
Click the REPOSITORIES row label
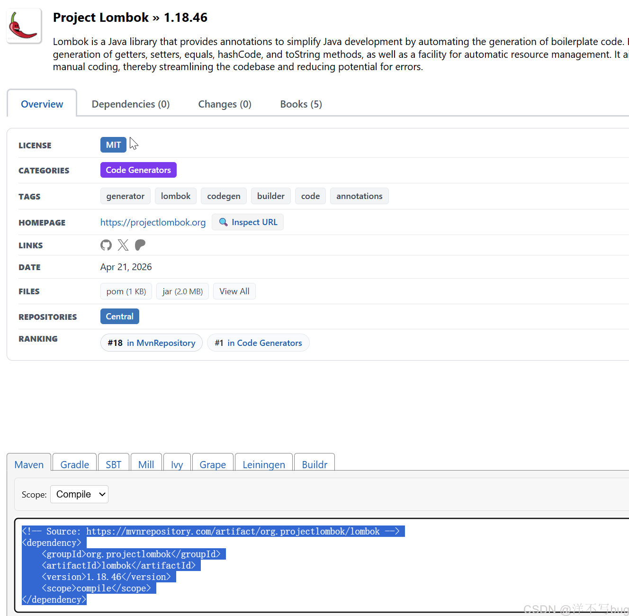(x=48, y=317)
